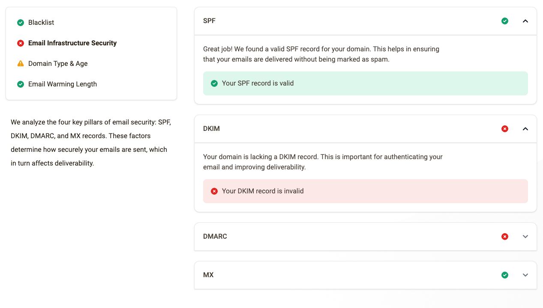
Task: Click the green check icon beside Blacklist
Action: (21, 23)
